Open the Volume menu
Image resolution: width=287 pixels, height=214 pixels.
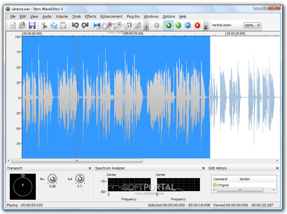62,17
